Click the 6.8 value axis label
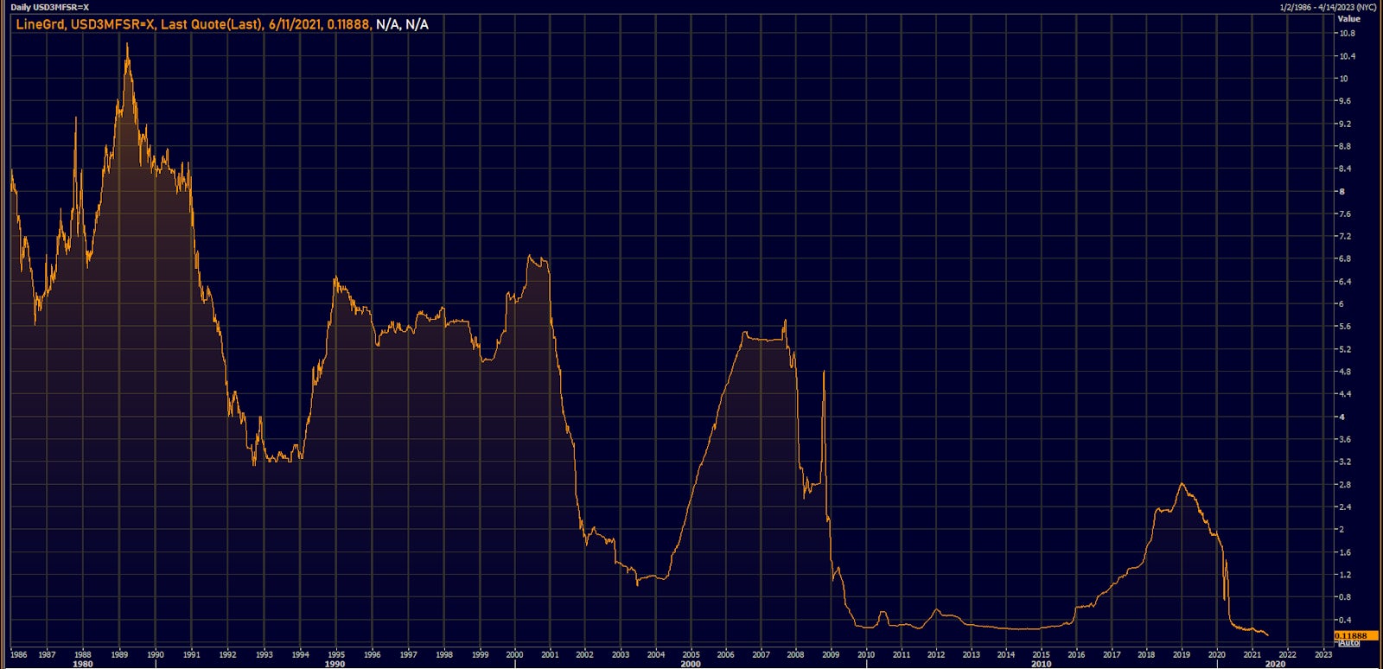The height and width of the screenshot is (669, 1383). tap(1345, 259)
